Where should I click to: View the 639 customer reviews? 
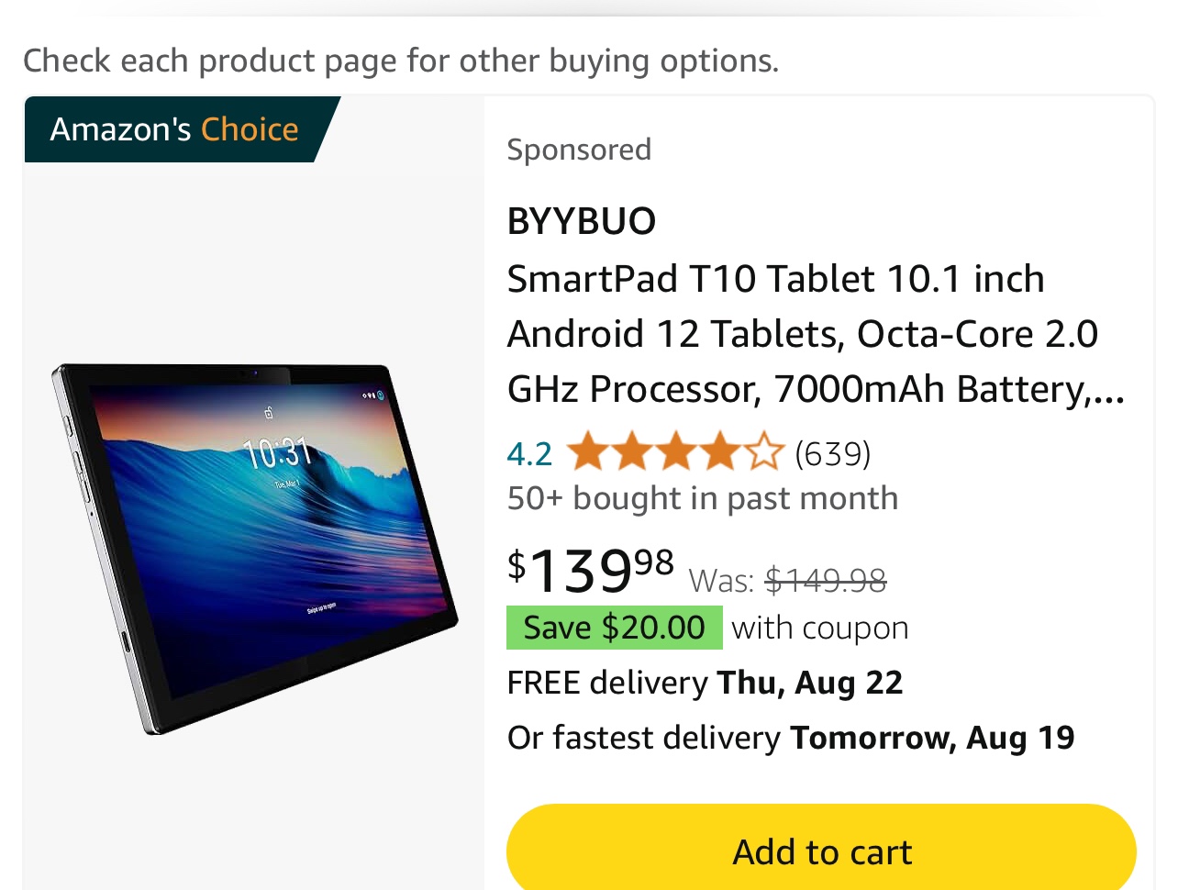tap(833, 452)
